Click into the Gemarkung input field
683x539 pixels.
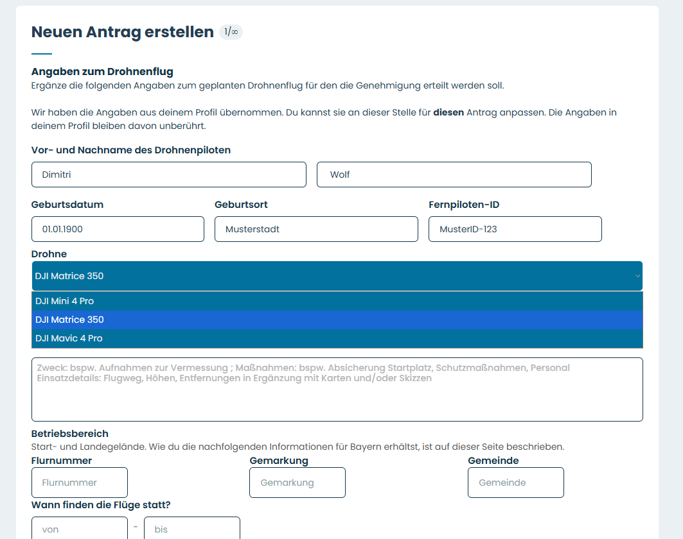click(x=297, y=483)
